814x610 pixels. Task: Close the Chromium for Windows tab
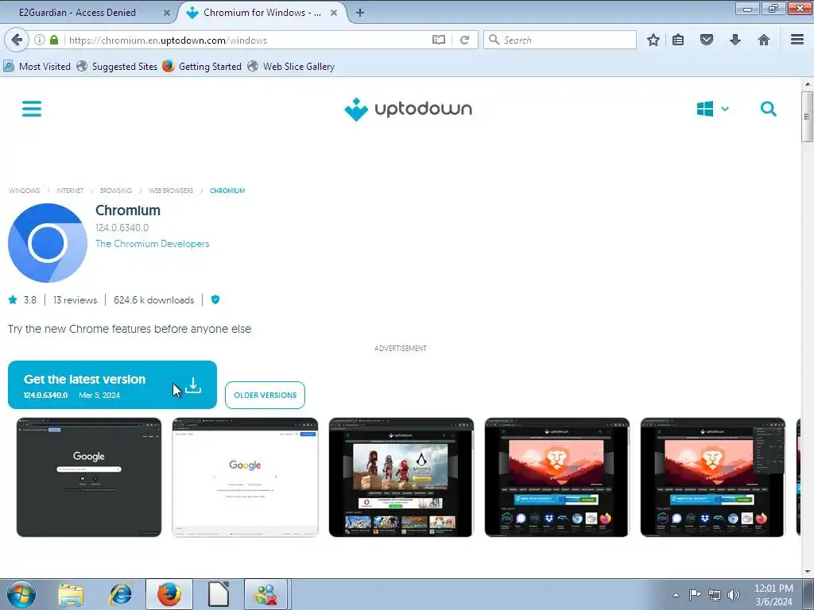(x=334, y=13)
